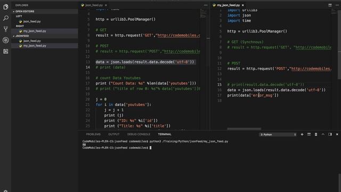341x192 pixels.
Task: Follow the GET request URL link in left editor
Action: [178, 35]
